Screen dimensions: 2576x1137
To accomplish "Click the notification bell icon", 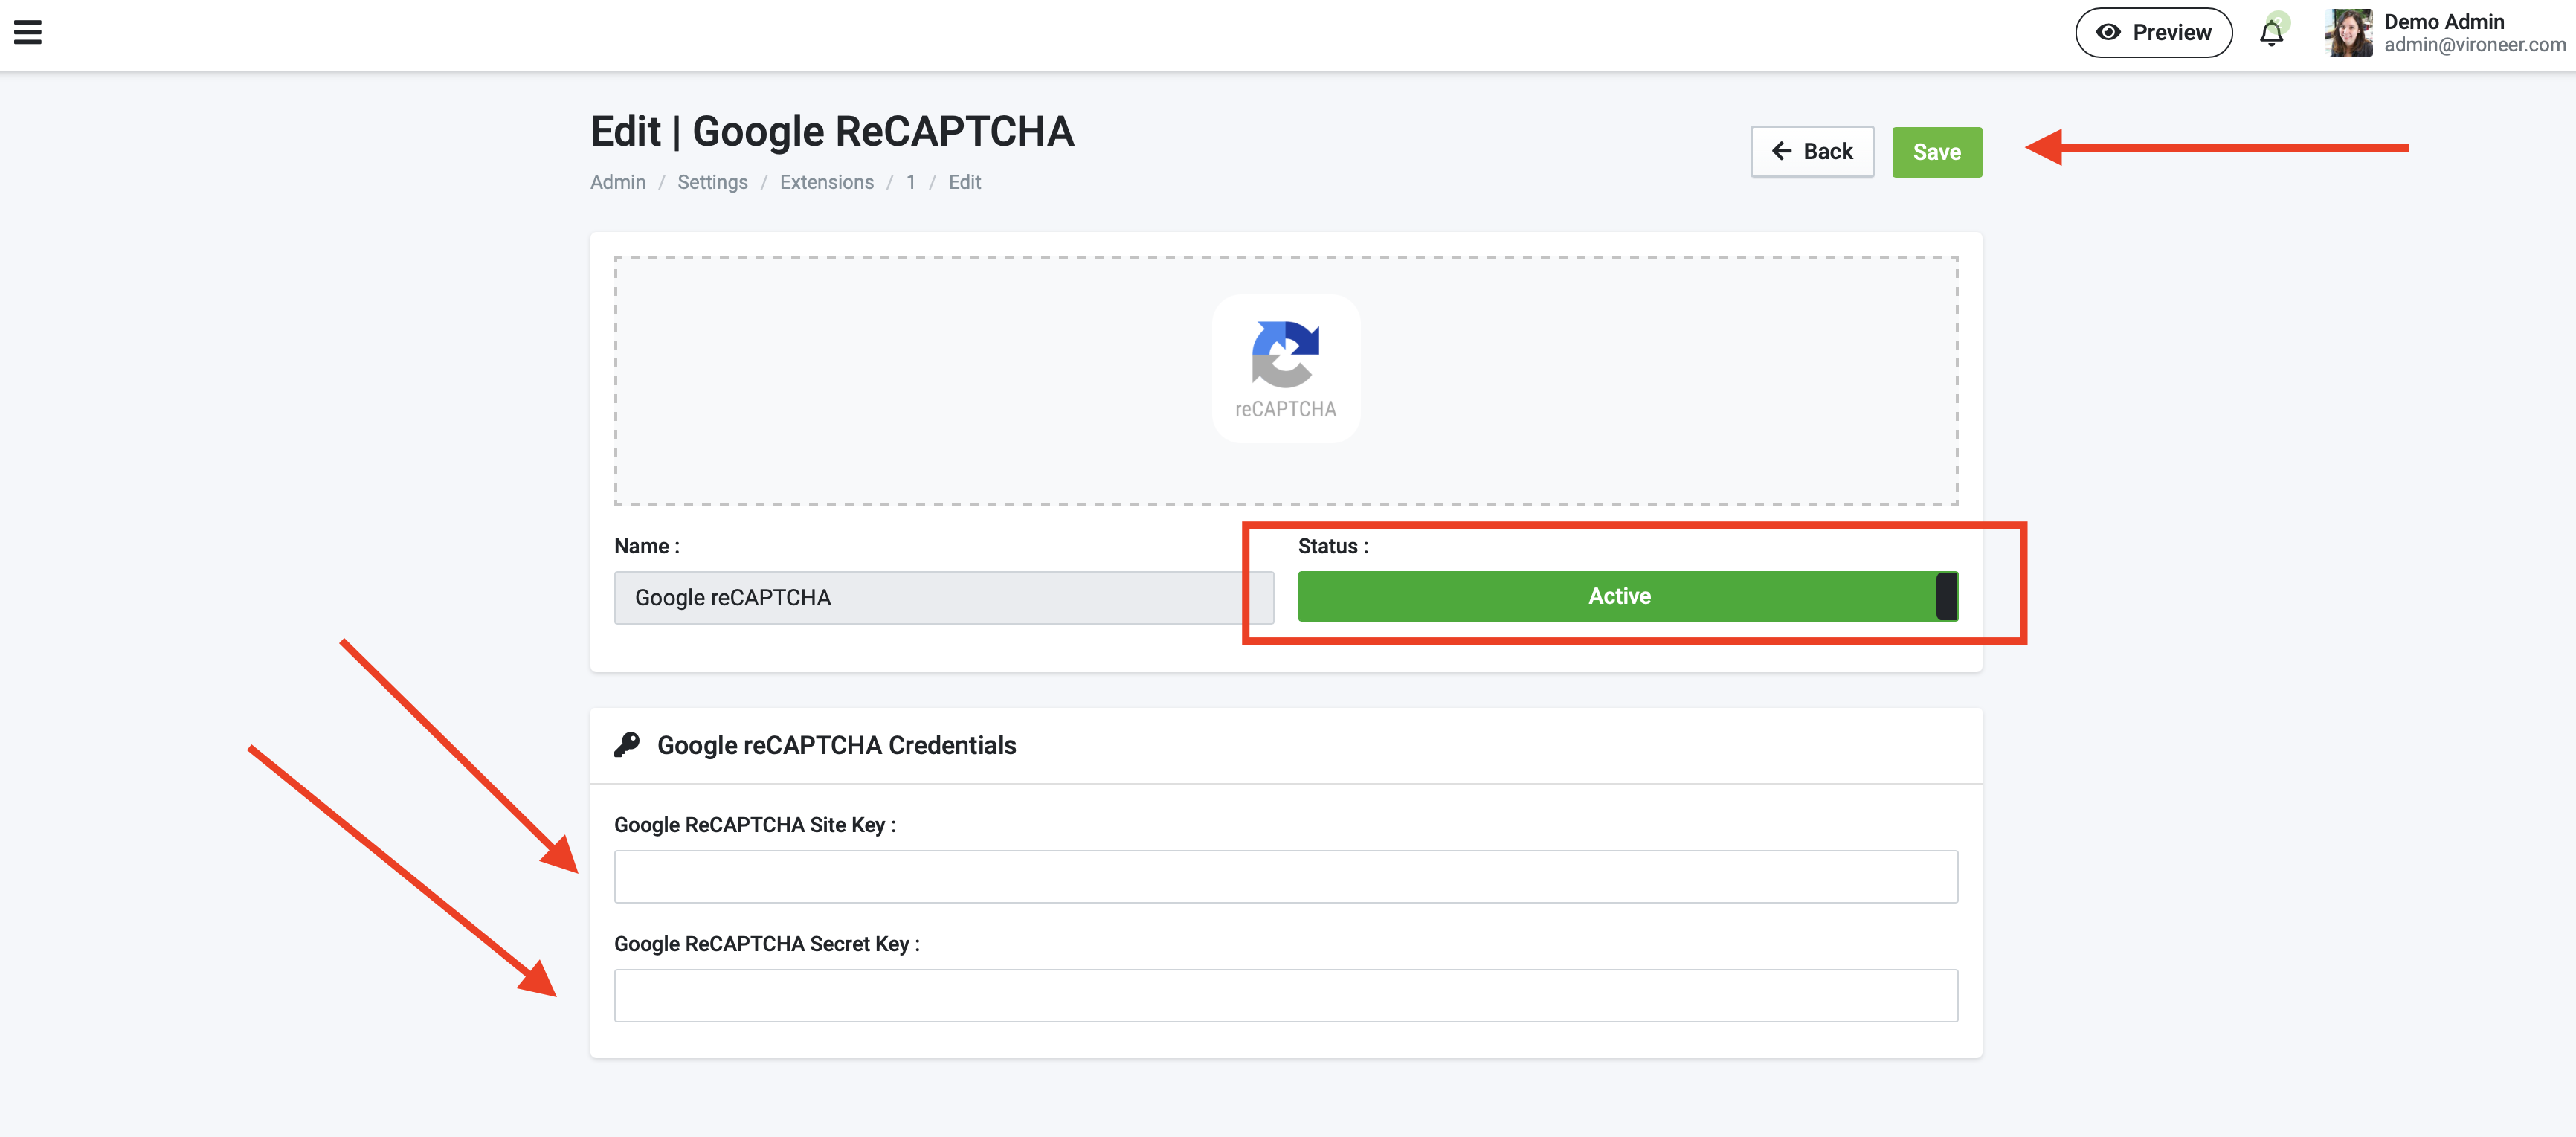I will pos(2270,34).
